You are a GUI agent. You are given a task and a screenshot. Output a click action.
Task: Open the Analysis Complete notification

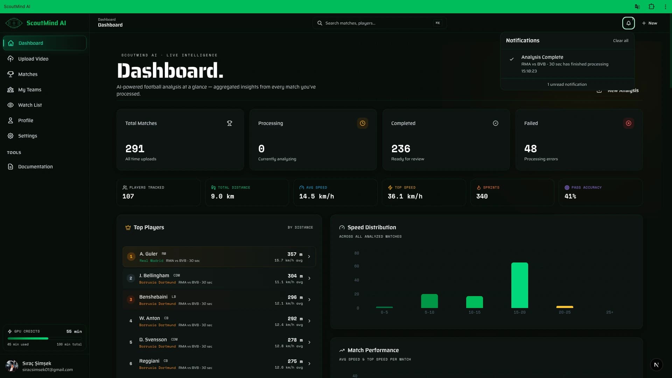pyautogui.click(x=567, y=64)
